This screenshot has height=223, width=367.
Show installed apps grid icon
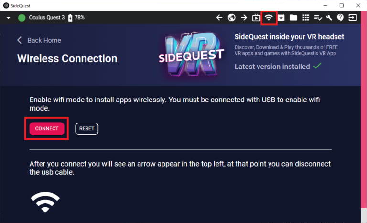pos(306,18)
